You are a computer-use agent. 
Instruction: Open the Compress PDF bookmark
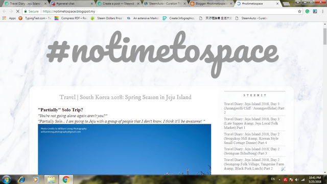coord(71,18)
